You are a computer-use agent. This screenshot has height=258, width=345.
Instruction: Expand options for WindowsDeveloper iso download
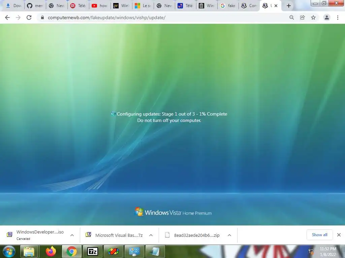coord(72,235)
